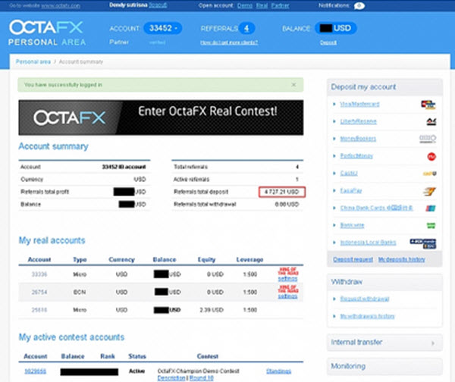This screenshot has width=455, height=382.
Task: Open the contest account number link
Action: [35, 371]
